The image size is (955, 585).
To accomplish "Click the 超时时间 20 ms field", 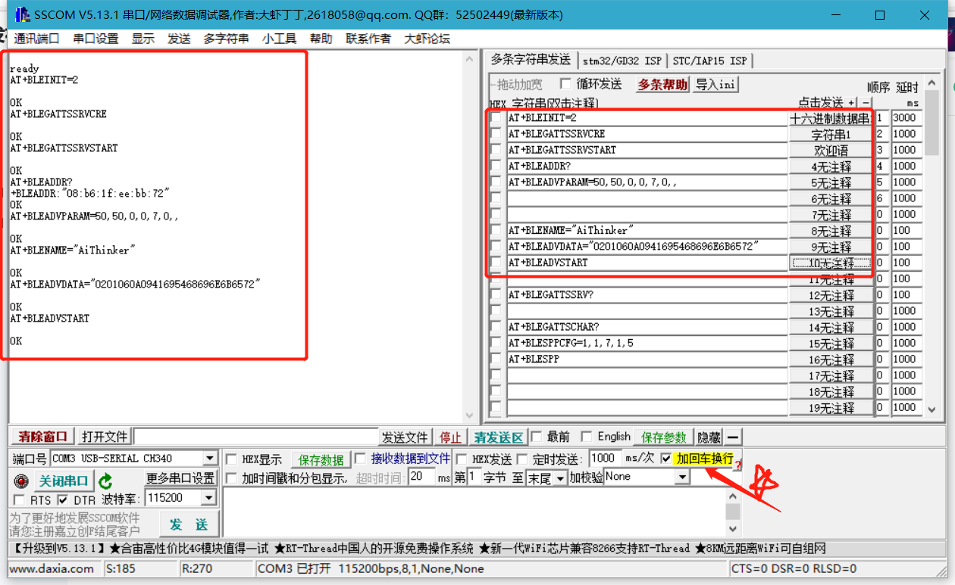I will click(x=421, y=477).
